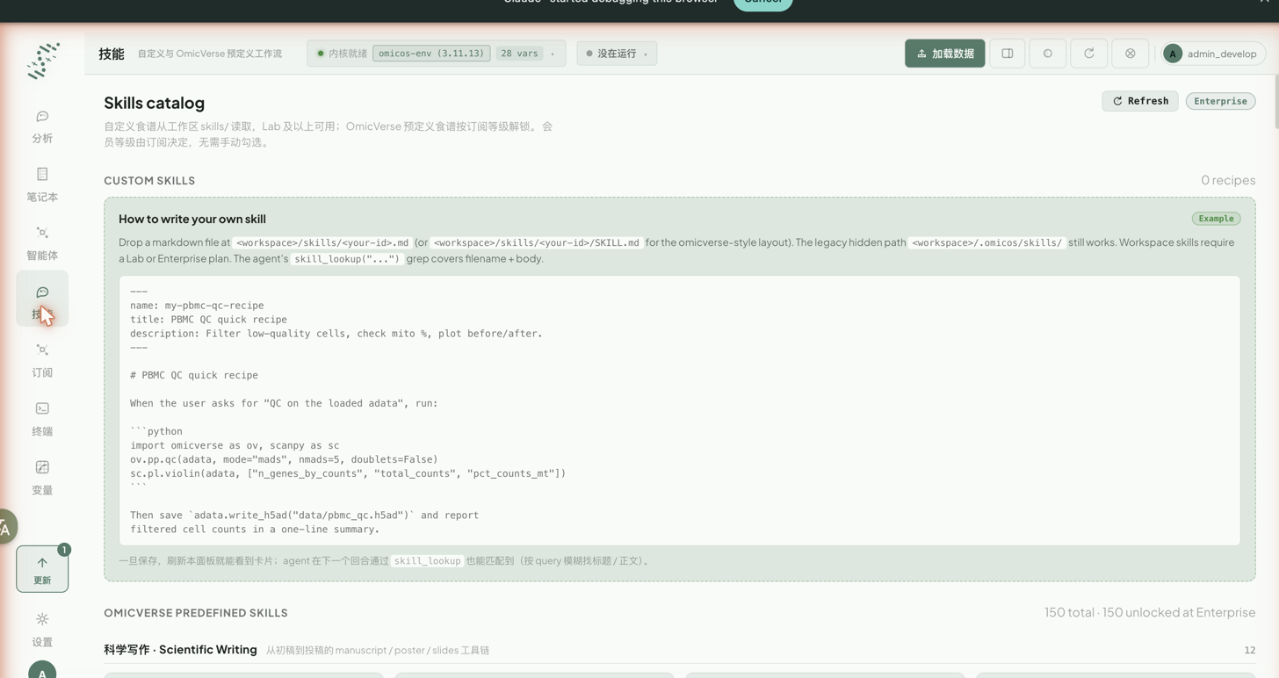Click the page vertical scrollbar
The image size is (1279, 678).
1275,101
